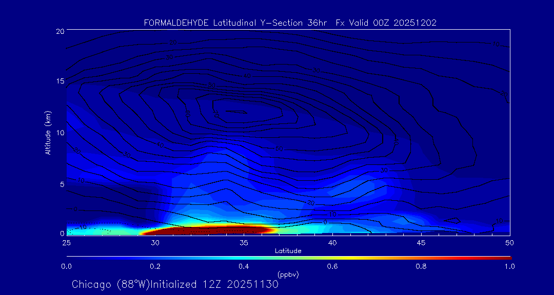Click the 10 km altitude tick label
554x295 pixels.
[x=59, y=133]
